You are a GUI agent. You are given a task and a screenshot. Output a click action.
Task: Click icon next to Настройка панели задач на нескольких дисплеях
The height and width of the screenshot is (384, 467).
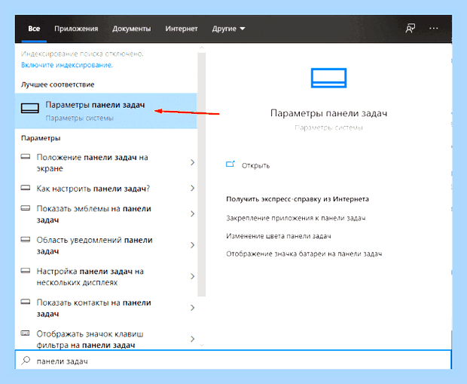(26, 271)
